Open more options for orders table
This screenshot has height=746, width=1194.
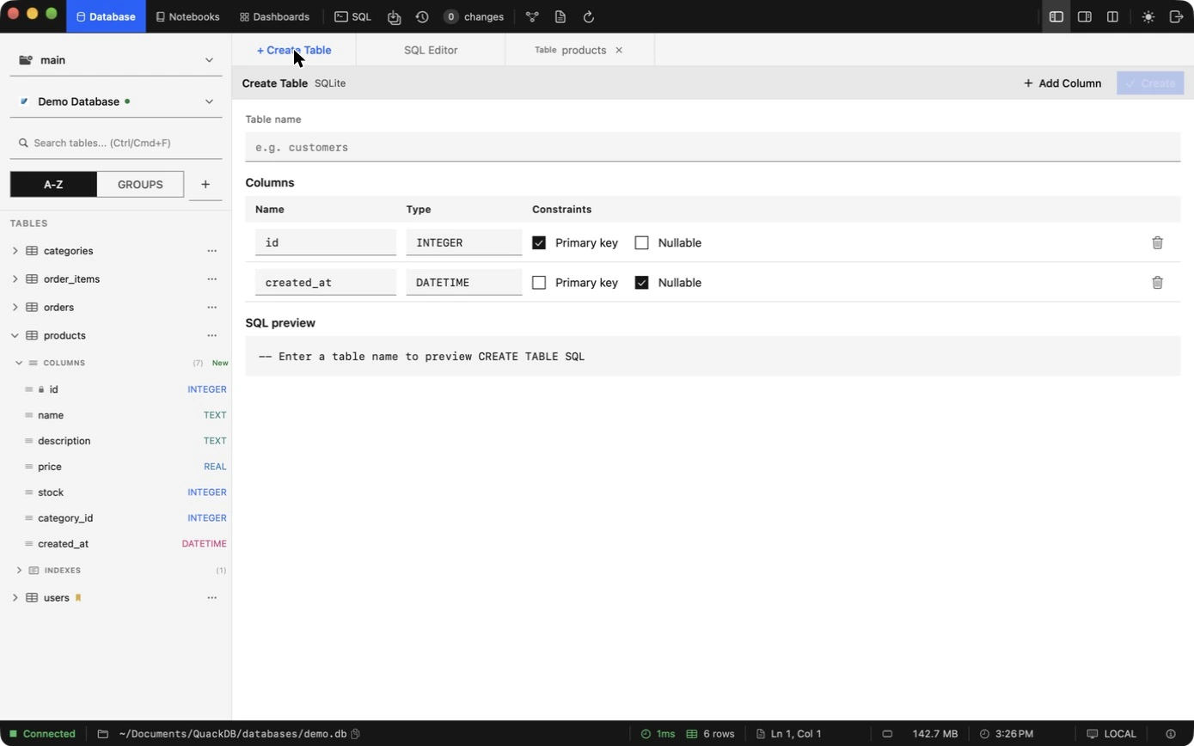pos(212,308)
